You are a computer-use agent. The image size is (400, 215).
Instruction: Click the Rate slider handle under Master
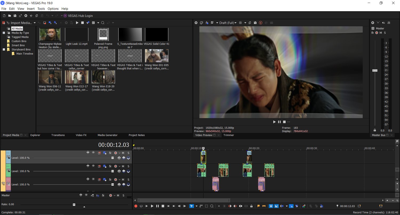point(74,205)
